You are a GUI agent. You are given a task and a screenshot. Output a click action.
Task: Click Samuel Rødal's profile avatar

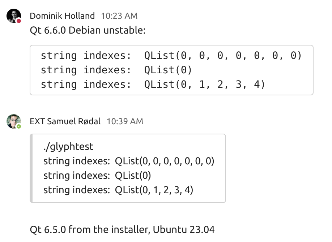click(13, 121)
